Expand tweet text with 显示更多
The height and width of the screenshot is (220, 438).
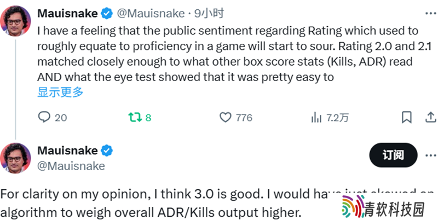[60, 92]
